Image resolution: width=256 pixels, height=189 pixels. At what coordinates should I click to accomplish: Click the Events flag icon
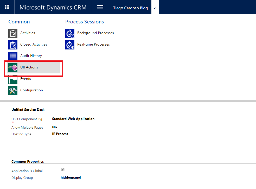point(13,79)
